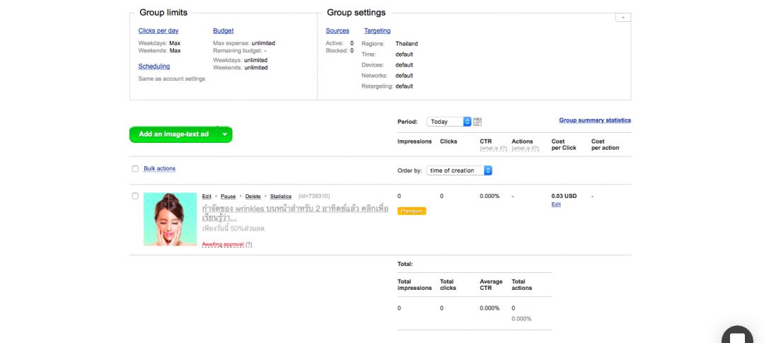Delete the ad with id 738310
Image resolution: width=764 pixels, height=343 pixels.
[253, 197]
